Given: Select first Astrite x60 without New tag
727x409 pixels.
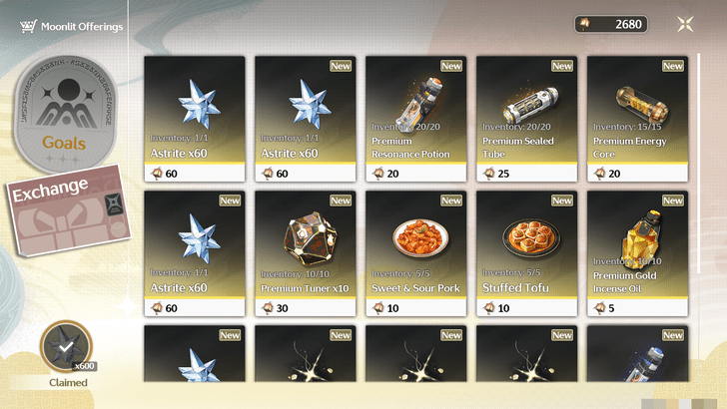Looking at the screenshot, I should (x=195, y=119).
